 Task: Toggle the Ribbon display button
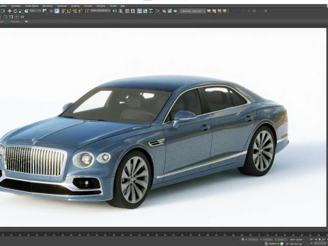(x=139, y=11)
